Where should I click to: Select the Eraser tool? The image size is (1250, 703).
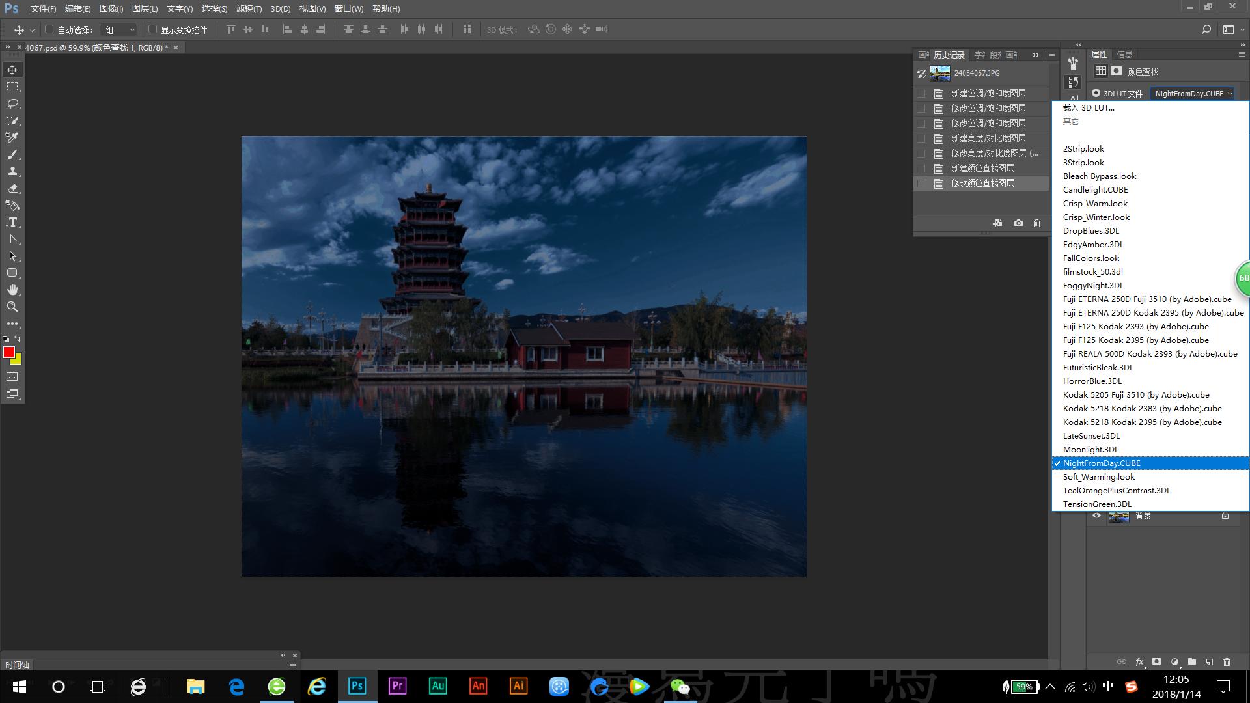click(12, 188)
